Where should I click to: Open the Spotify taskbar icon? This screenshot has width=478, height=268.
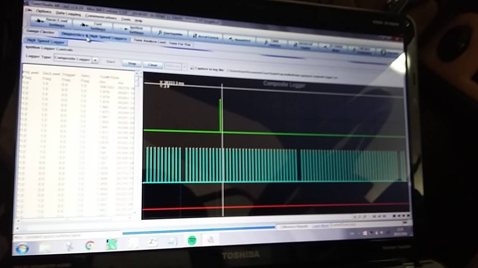pyautogui.click(x=192, y=240)
